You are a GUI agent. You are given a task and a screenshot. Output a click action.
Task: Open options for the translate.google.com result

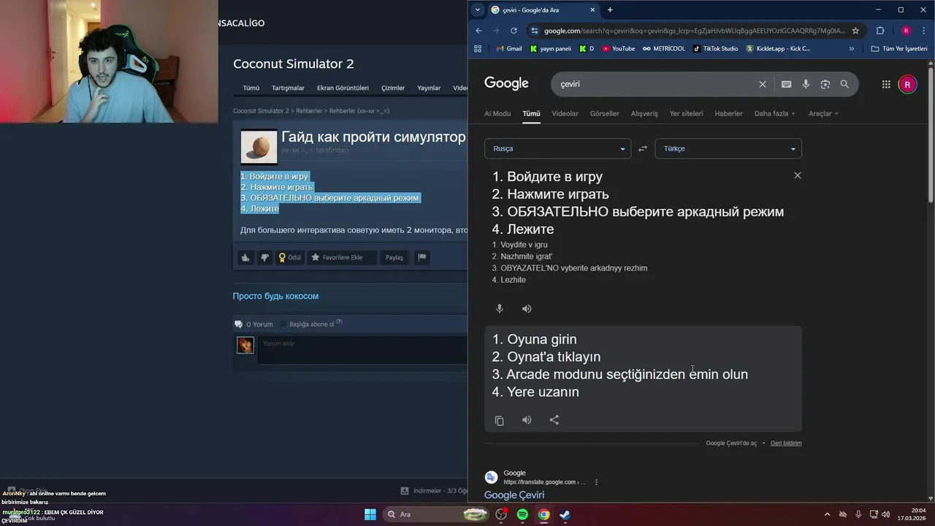[x=596, y=482]
